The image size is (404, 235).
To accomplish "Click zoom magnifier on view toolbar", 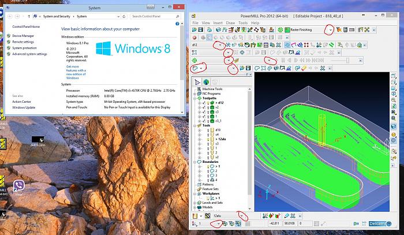I will [394, 100].
